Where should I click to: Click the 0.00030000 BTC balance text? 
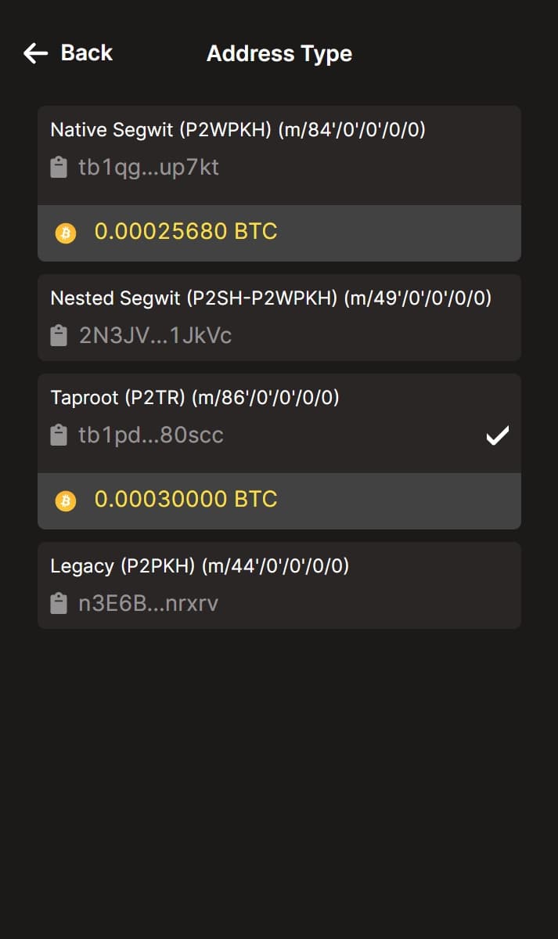185,500
